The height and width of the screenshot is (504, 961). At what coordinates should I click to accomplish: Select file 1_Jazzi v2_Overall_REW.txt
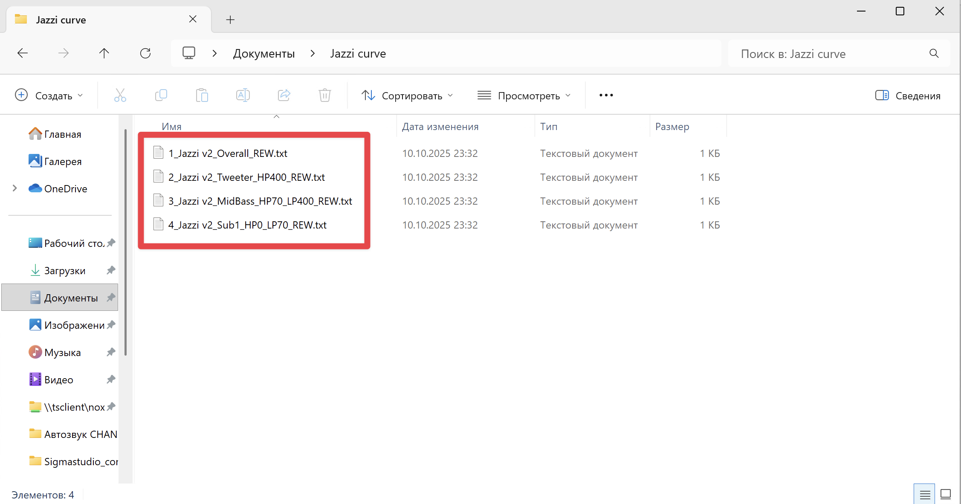[228, 154]
